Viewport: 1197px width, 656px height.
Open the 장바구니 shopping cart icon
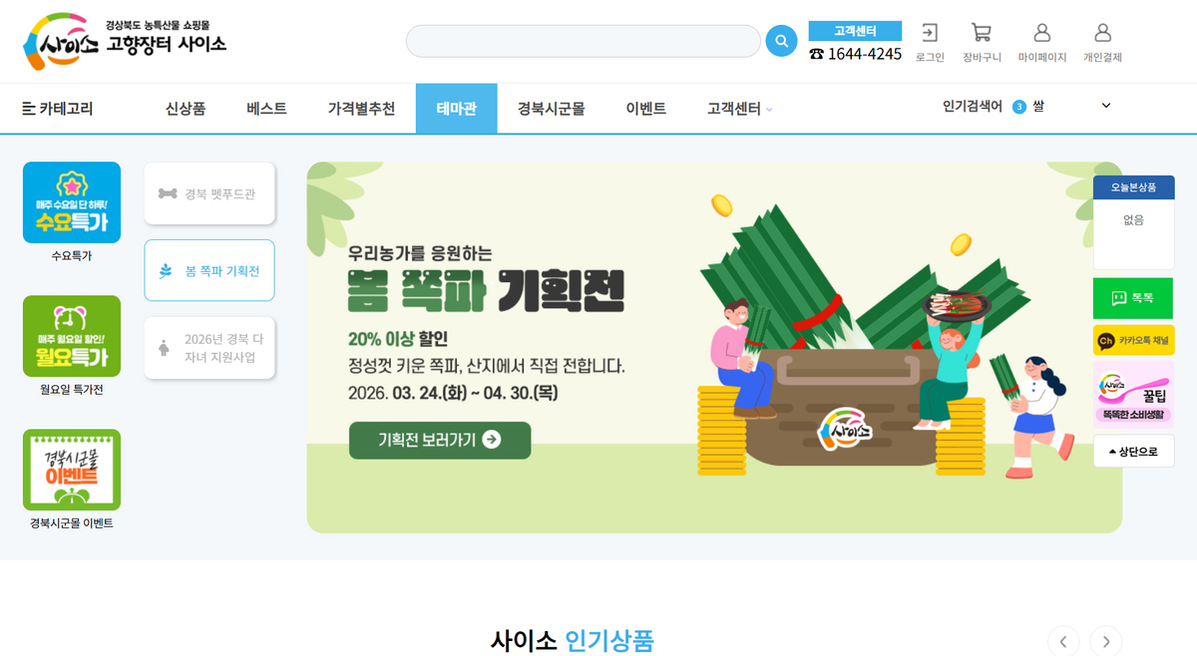[x=982, y=33]
